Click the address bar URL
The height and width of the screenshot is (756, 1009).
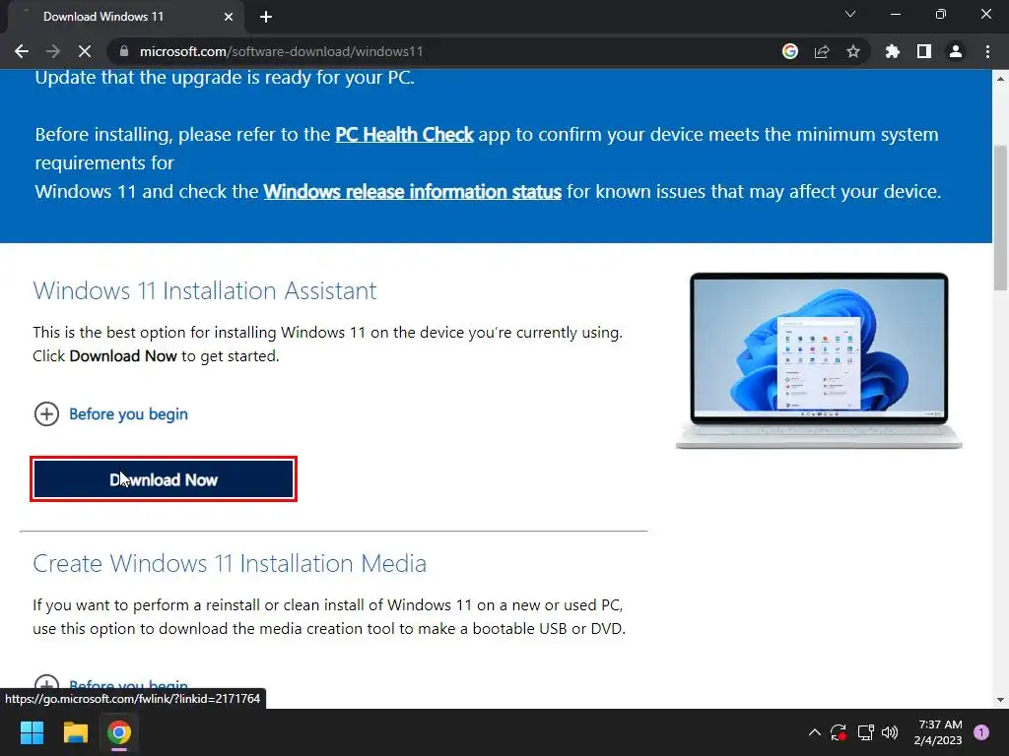281,51
